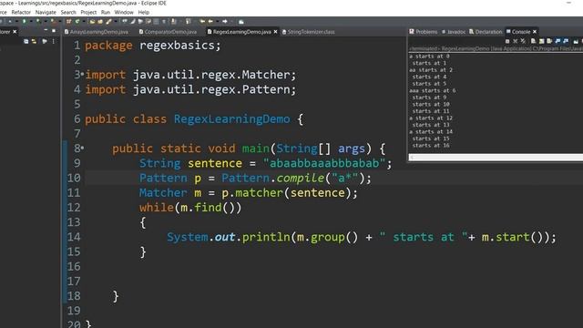Viewport: 583px width, 328px height.
Task: Click Remove Launch icon in Console
Action: click(x=516, y=41)
